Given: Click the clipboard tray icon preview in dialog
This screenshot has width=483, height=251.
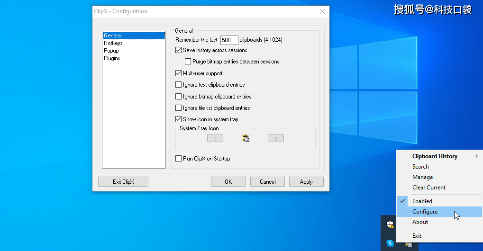Looking at the screenshot, I should 245,138.
